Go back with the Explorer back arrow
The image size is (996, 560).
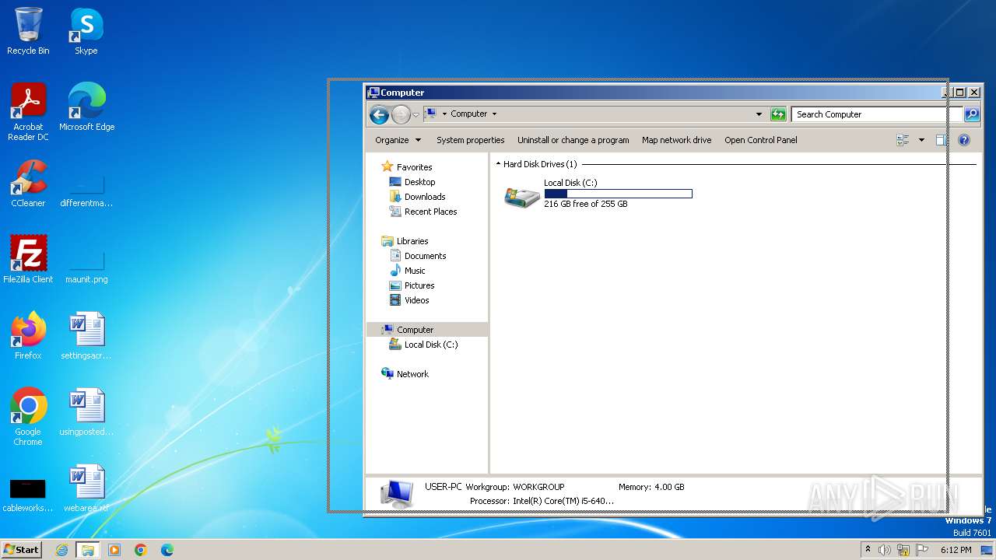[x=379, y=114]
